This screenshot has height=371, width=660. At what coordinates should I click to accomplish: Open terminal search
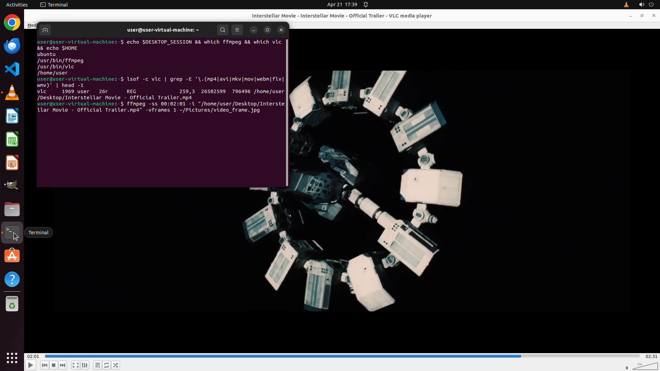[x=223, y=30]
